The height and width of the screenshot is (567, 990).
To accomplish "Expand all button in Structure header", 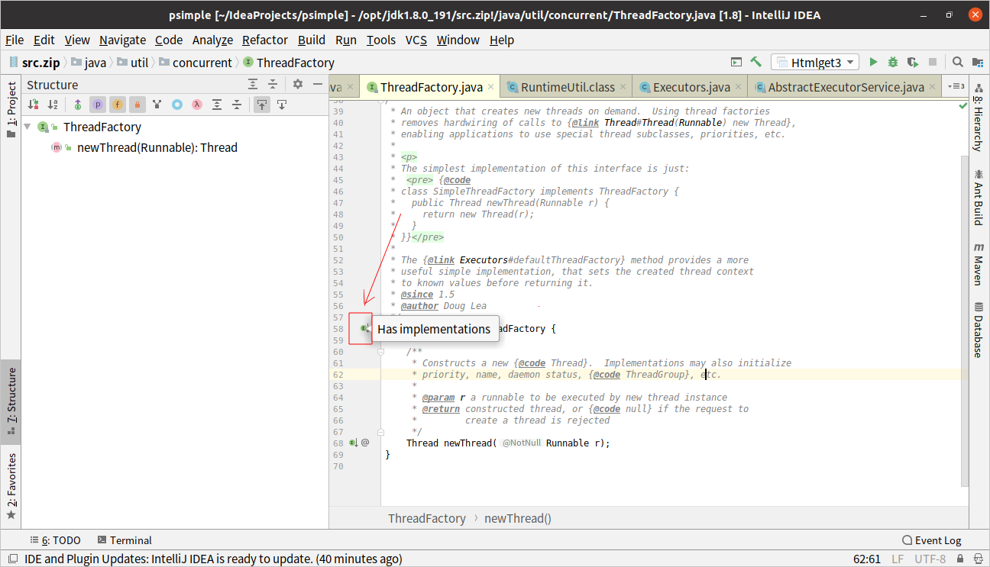I will pos(253,85).
